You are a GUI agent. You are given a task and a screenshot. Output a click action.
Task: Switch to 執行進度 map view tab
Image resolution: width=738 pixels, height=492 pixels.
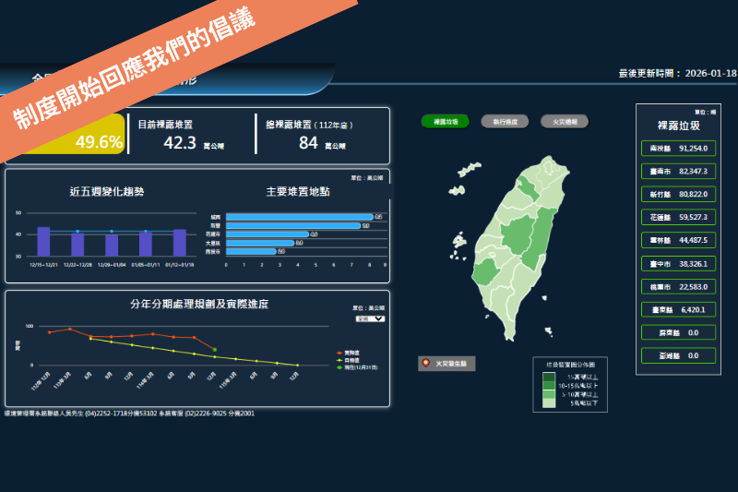pos(505,121)
